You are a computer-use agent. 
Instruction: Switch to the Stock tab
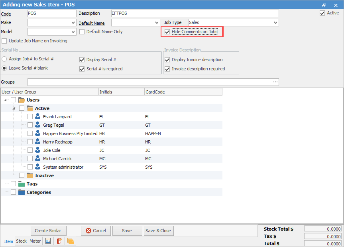(21, 241)
